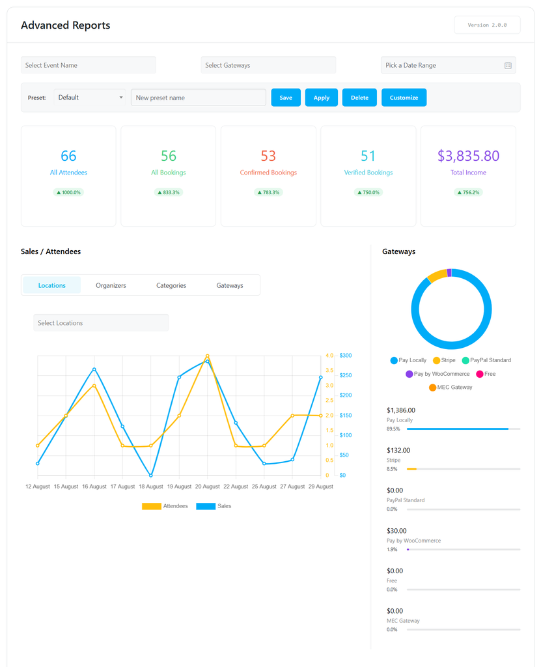Image resolution: width=541 pixels, height=667 pixels.
Task: Click the Save preset button
Action: (286, 98)
